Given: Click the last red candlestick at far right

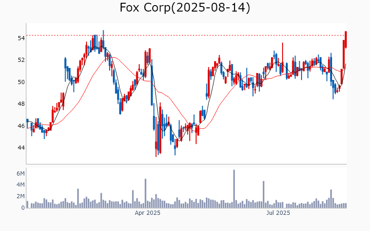Looking at the screenshot, I should tap(346, 39).
